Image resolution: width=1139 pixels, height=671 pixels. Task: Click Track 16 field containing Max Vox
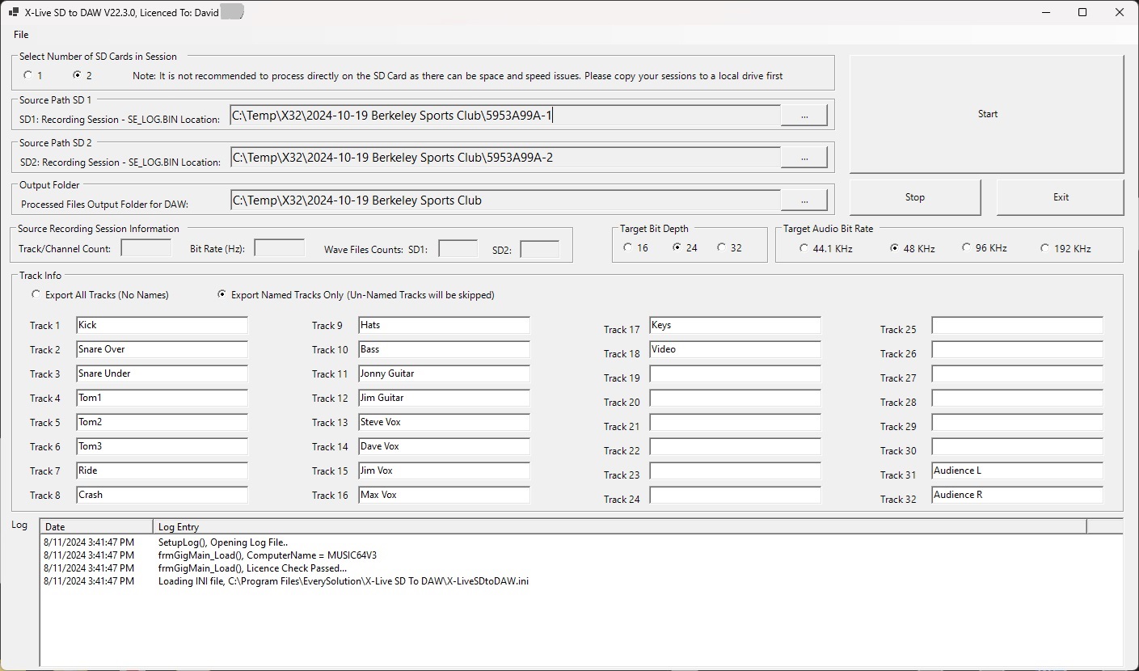pos(444,495)
